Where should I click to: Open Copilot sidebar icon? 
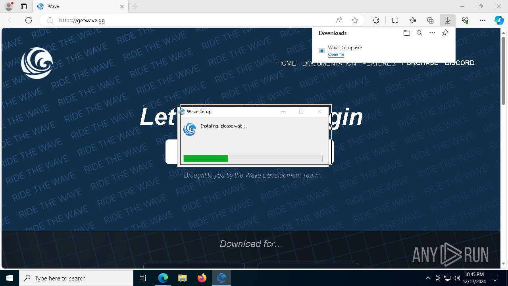click(x=499, y=20)
